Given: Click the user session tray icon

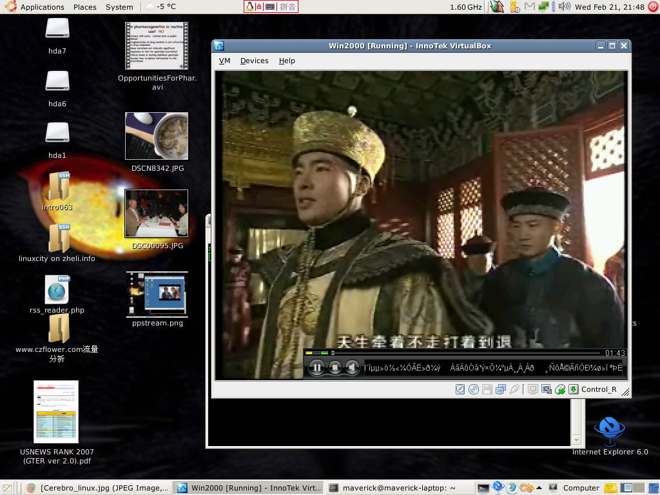Looking at the screenshot, I should tap(515, 6).
